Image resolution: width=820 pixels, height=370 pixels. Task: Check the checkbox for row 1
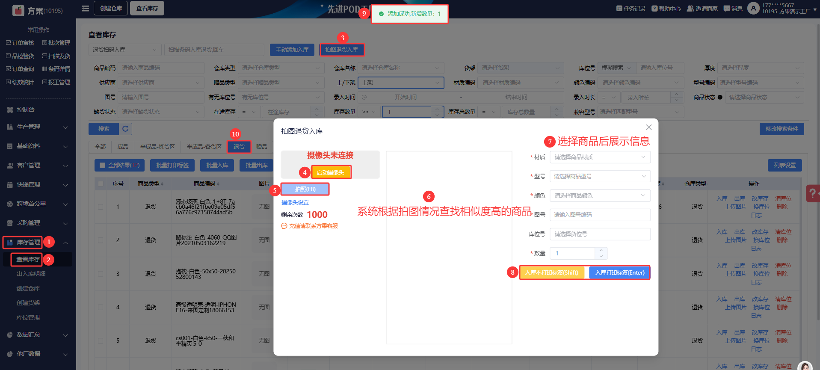[x=101, y=207]
